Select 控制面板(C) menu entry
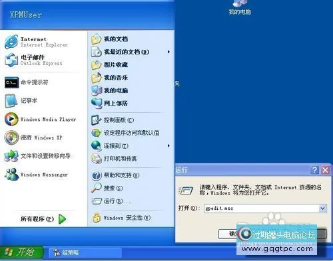Screen dimensions: 333x261 (119, 120)
